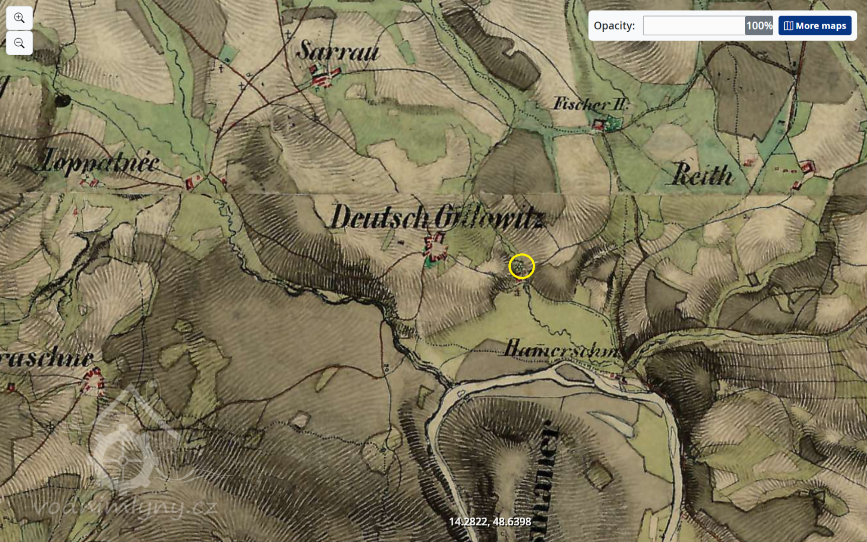Click the Fischer H. map label

590,104
